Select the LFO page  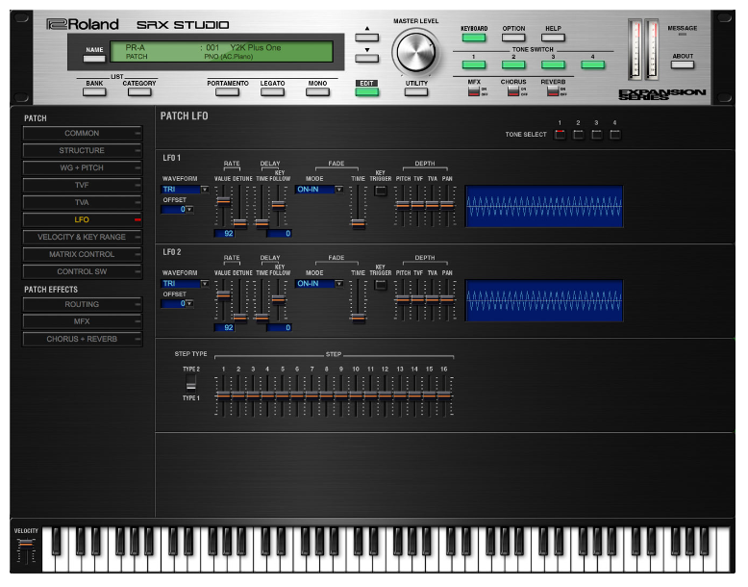[82, 219]
